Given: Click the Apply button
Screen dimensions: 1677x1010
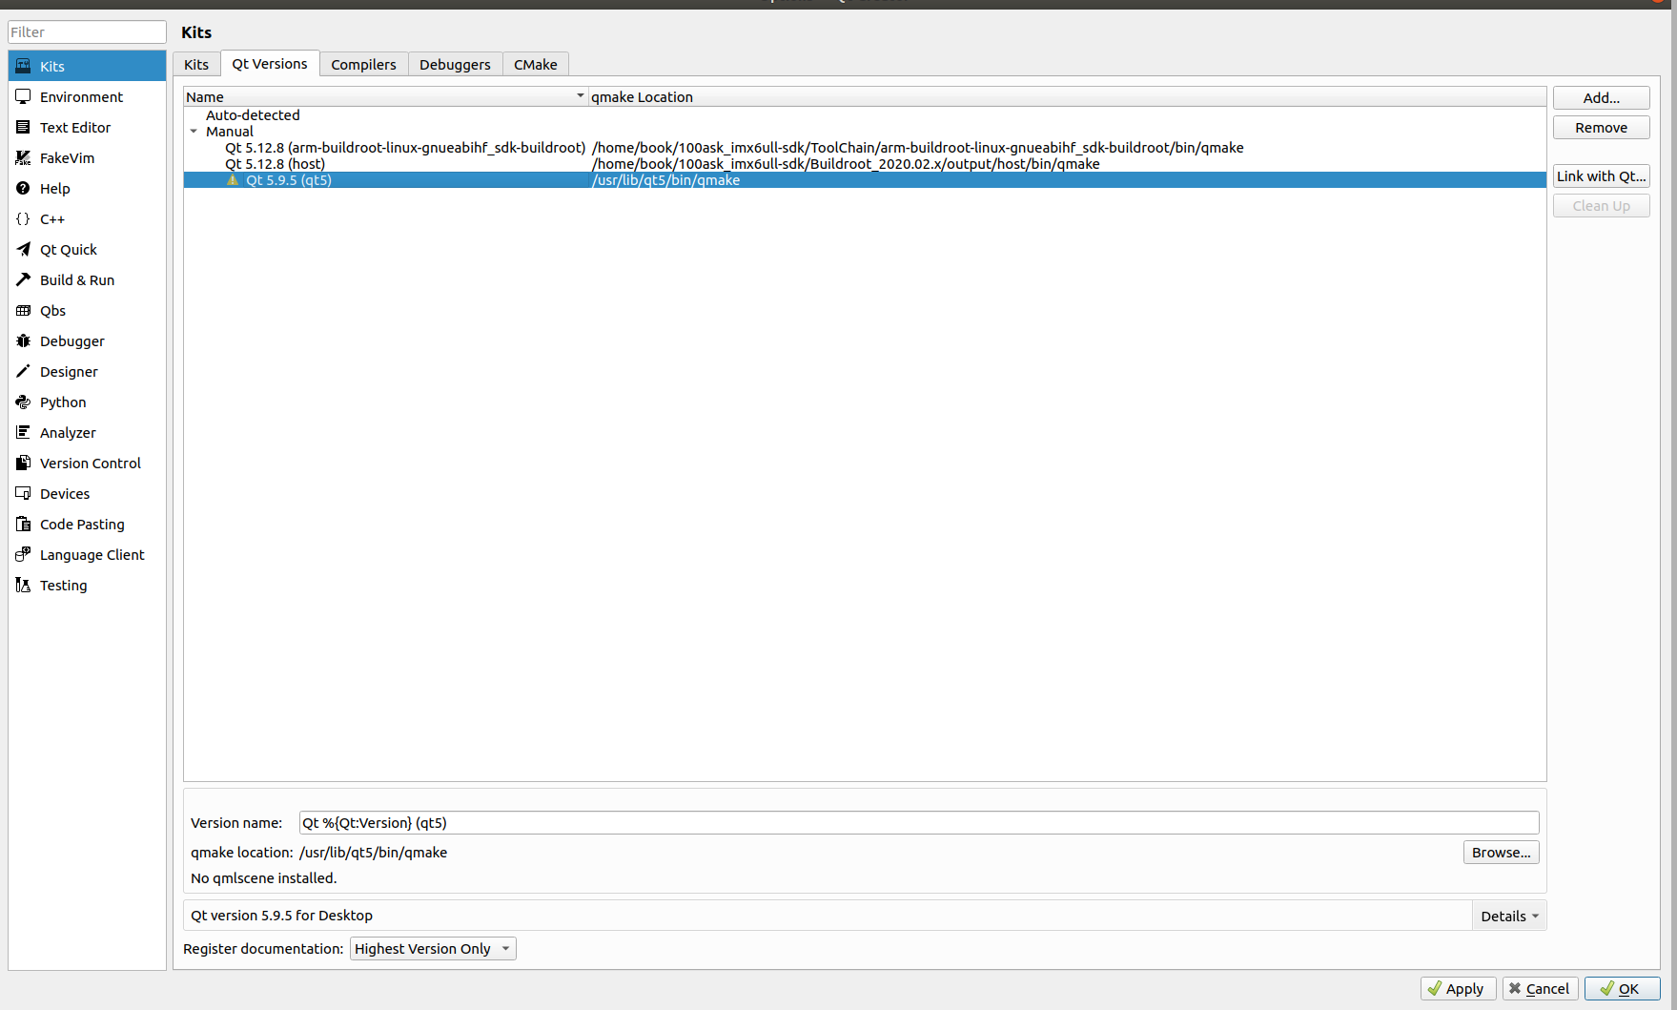Looking at the screenshot, I should point(1459,988).
